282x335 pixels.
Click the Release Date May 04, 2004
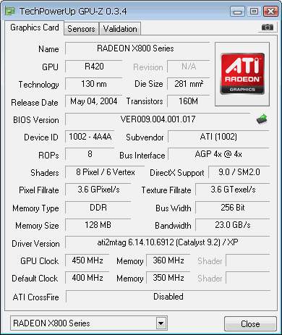tap(94, 101)
